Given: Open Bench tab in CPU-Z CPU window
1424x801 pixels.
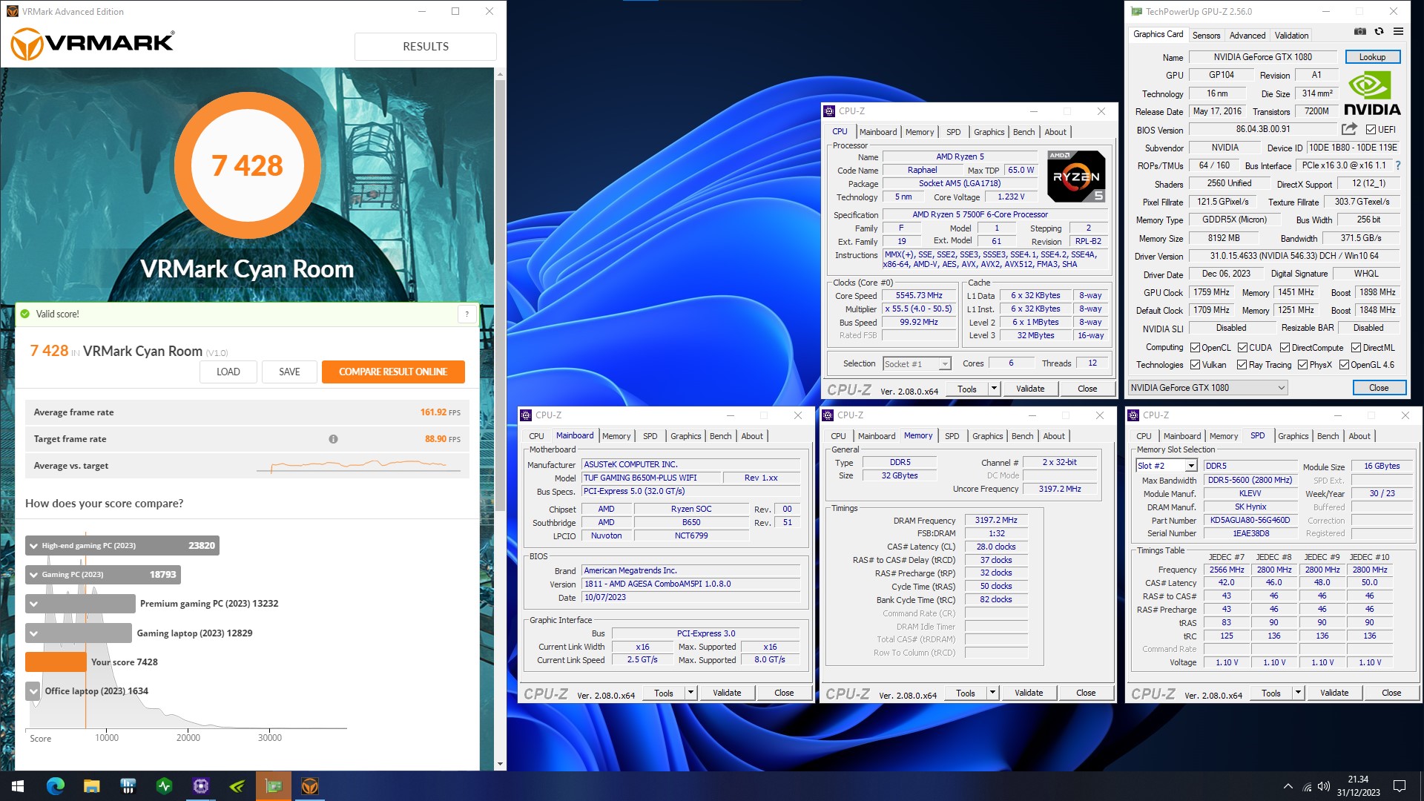Looking at the screenshot, I should 1023,132.
